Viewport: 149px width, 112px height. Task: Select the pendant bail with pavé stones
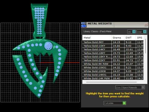click(x=39, y=20)
